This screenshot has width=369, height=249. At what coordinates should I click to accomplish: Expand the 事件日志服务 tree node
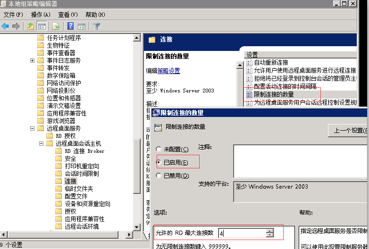(32, 60)
